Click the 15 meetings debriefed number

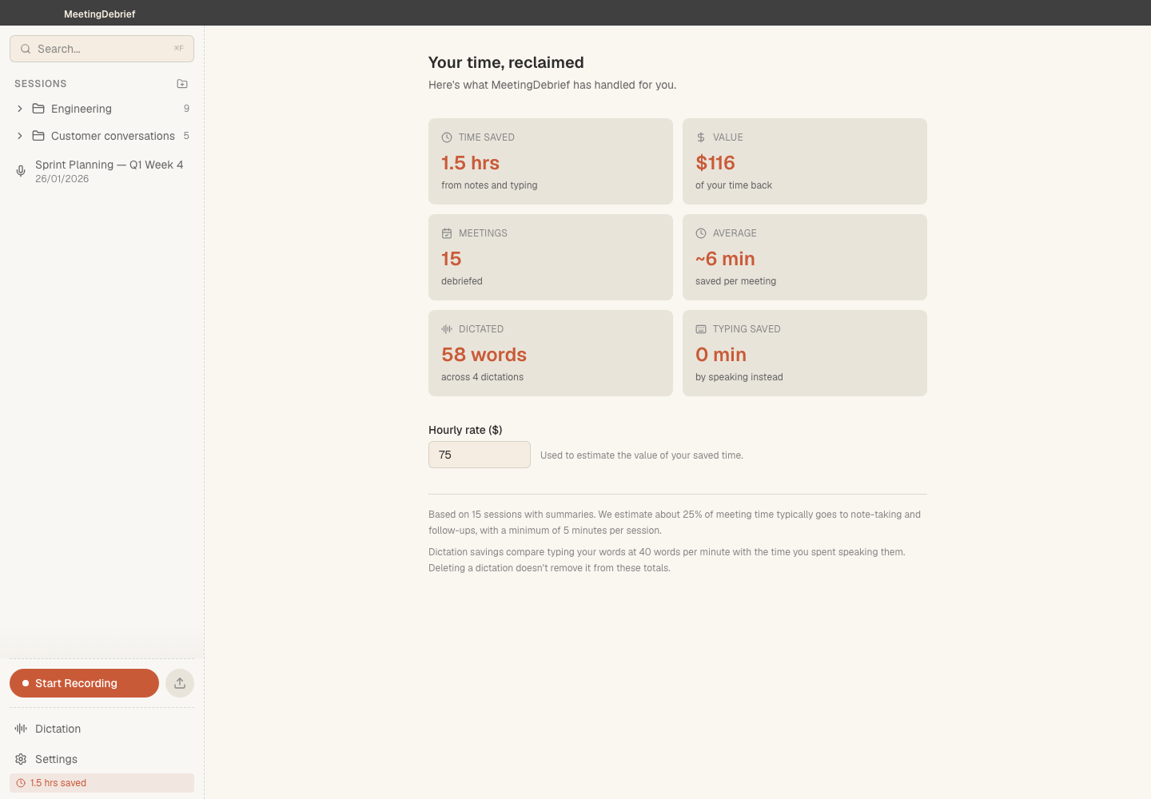pyautogui.click(x=451, y=259)
